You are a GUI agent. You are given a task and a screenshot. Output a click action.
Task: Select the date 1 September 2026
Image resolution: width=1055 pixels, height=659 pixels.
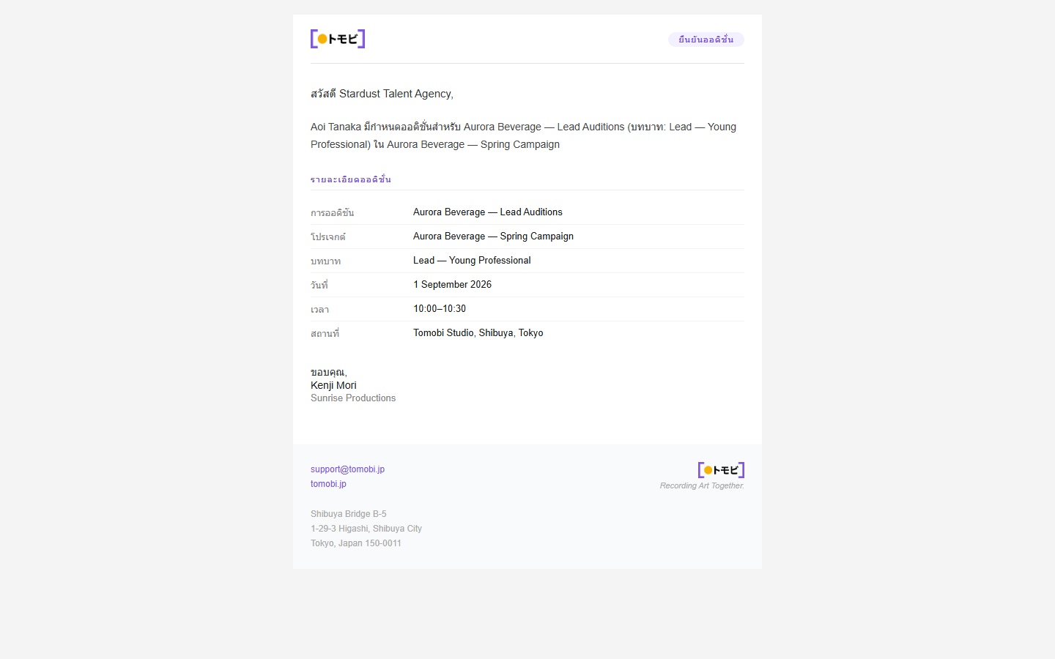[452, 285]
